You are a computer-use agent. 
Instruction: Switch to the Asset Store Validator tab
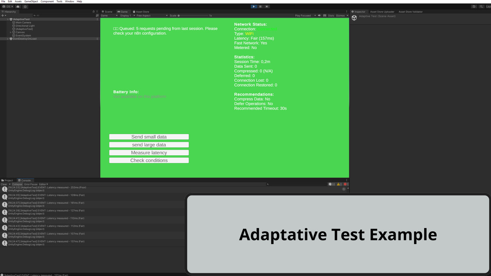coord(410,12)
